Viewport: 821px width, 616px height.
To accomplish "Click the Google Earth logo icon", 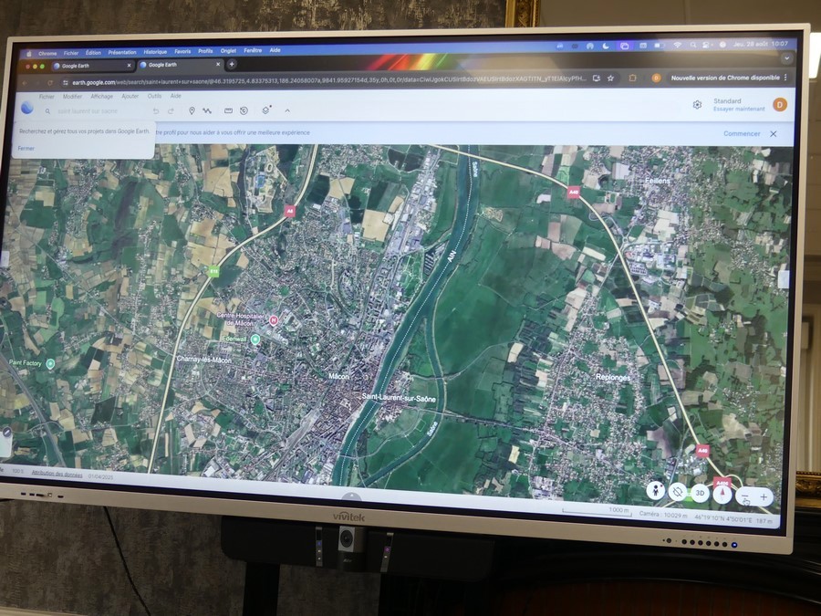I will 27,109.
